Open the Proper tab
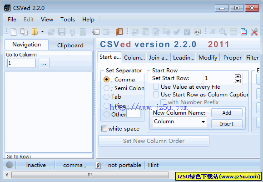Image resolution: width=263 pixels, height=182 pixels. [x=232, y=58]
